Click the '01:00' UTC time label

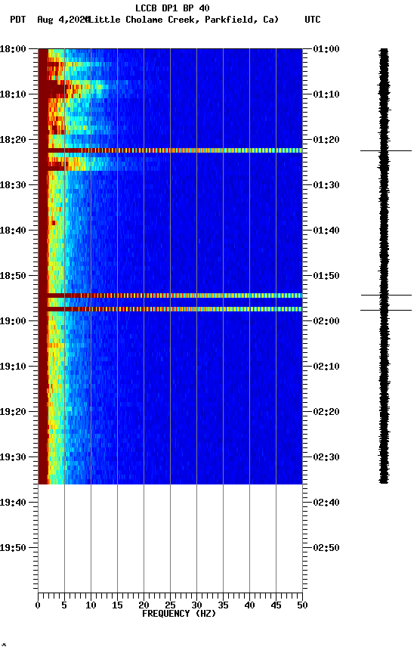click(326, 49)
